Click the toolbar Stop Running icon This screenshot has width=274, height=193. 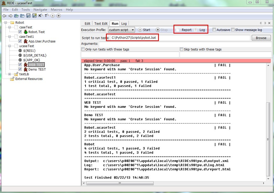[59, 16]
